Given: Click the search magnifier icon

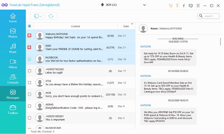Looking at the screenshot, I should point(201,16).
